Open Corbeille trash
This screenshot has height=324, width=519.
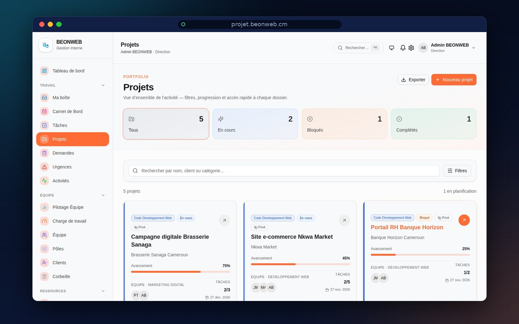pos(73,276)
